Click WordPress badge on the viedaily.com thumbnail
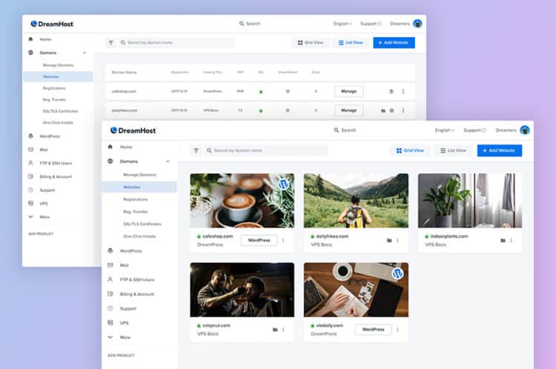The image size is (556, 369). coord(397,273)
